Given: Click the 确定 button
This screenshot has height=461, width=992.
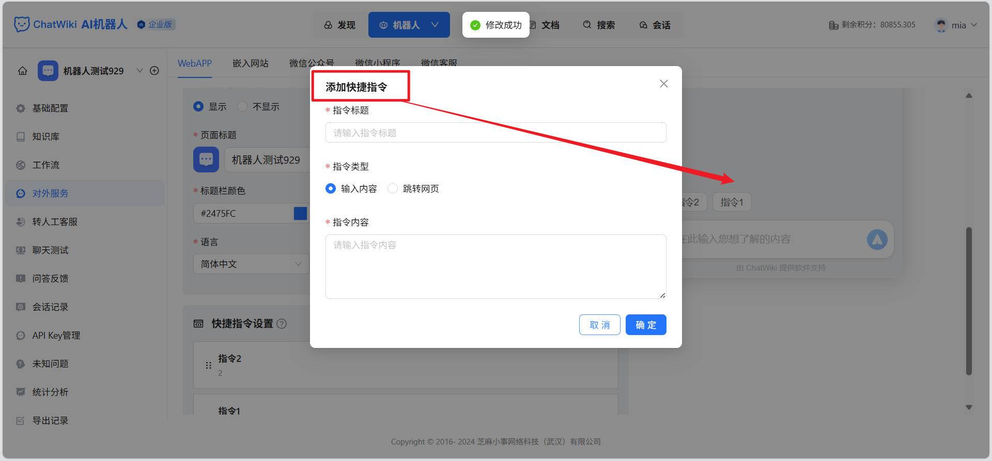Looking at the screenshot, I should click(x=646, y=325).
